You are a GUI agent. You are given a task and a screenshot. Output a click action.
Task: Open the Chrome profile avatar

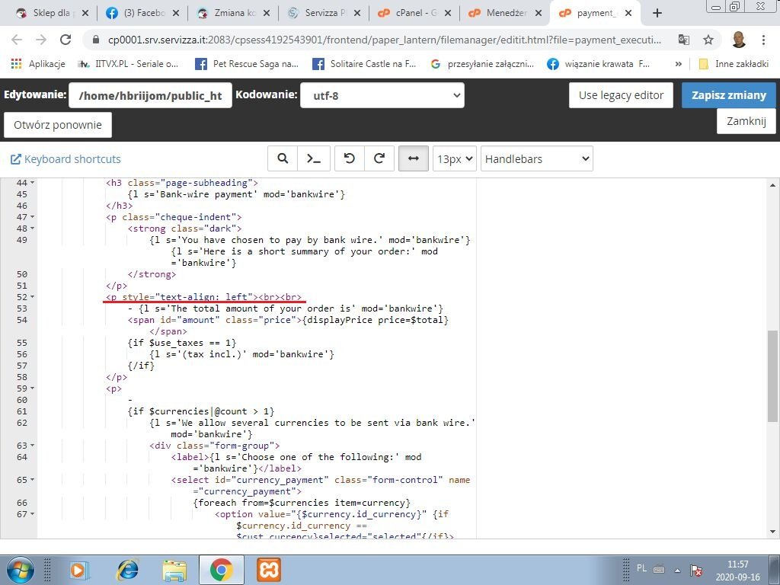[739, 40]
